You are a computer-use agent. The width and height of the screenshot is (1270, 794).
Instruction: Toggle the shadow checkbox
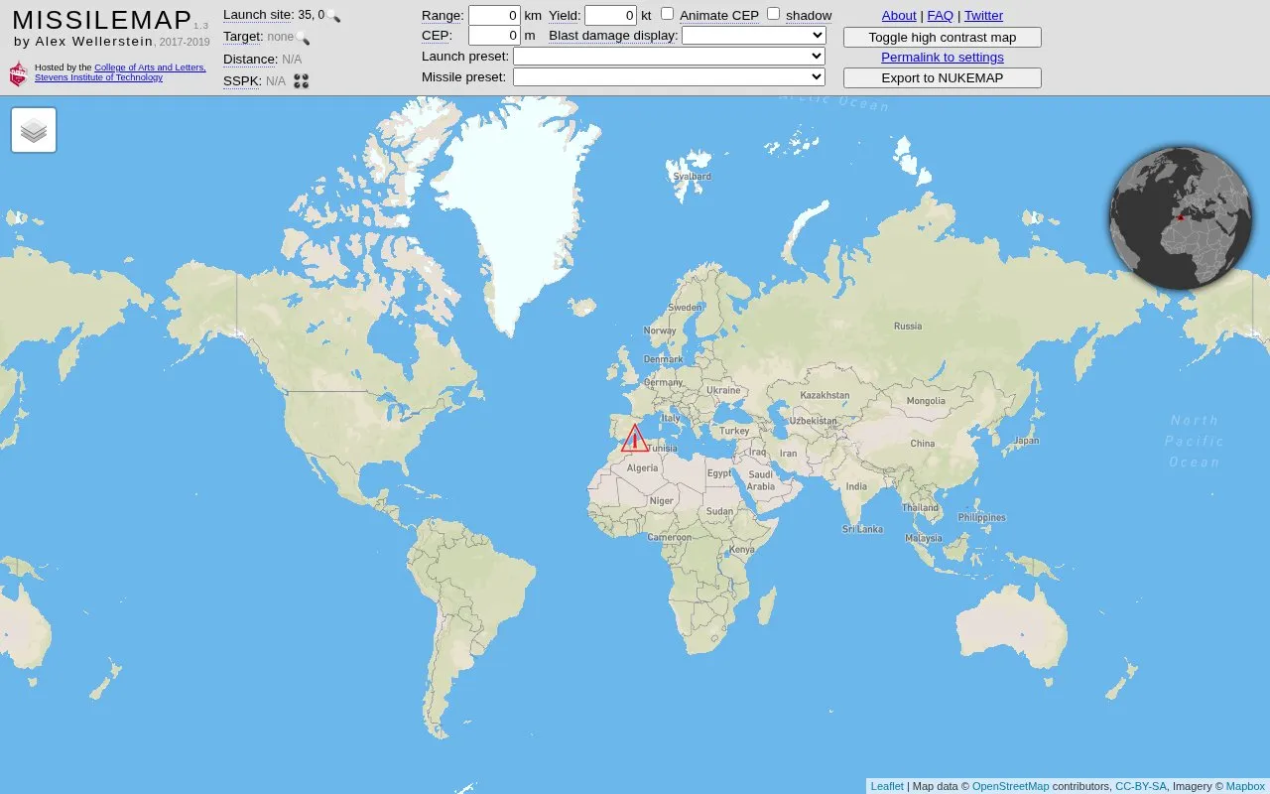click(774, 14)
